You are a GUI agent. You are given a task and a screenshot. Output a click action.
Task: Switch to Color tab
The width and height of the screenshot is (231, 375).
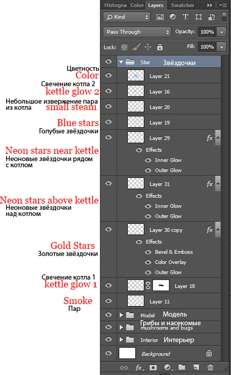[x=137, y=5]
